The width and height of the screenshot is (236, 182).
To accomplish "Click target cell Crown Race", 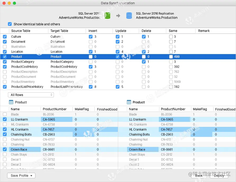I will tap(143, 149).
